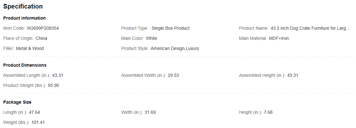The height and width of the screenshot is (128, 356).
Task: Click the Package Size section title
Action: [x=17, y=102]
